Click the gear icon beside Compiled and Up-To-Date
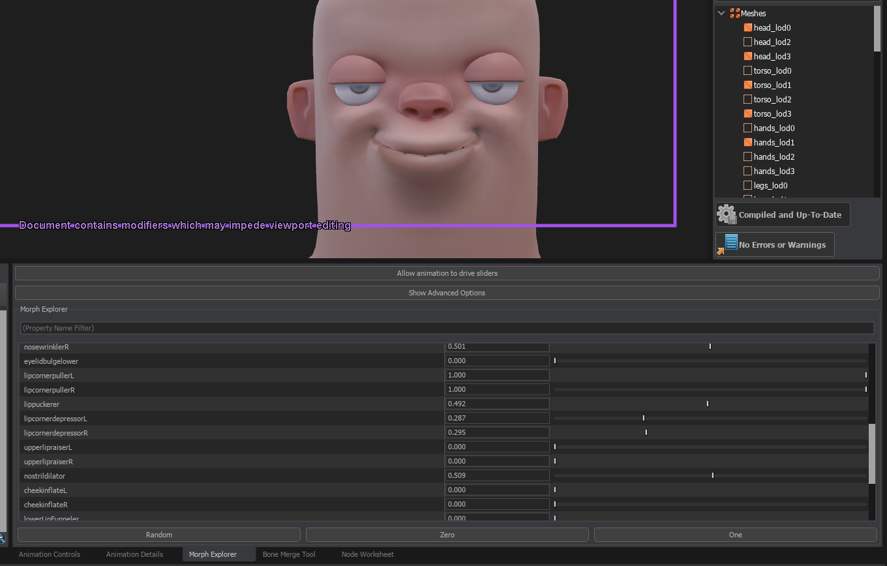Image resolution: width=887 pixels, height=566 pixels. tap(727, 214)
